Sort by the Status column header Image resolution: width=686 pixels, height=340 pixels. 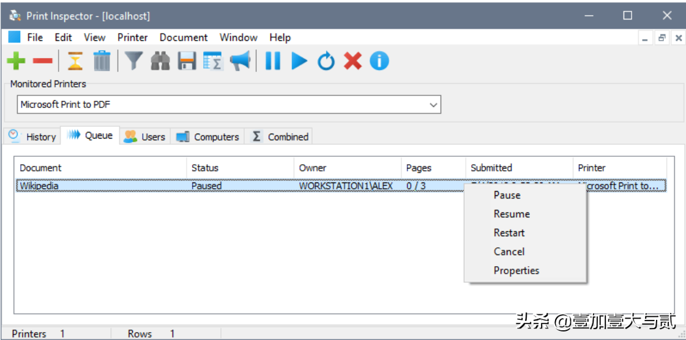coord(205,168)
